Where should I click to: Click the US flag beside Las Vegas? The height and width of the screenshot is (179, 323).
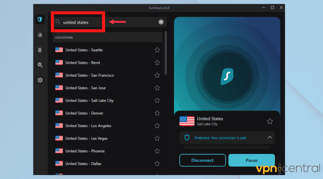59,138
